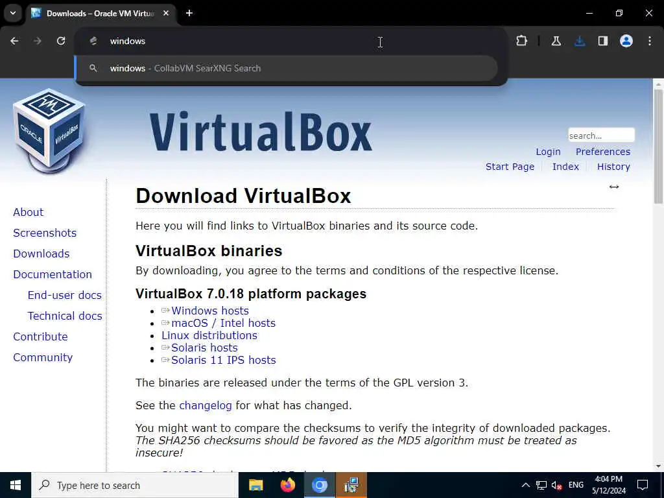Show hidden tray icons chevron
This screenshot has width=664, height=498.
coord(525,485)
